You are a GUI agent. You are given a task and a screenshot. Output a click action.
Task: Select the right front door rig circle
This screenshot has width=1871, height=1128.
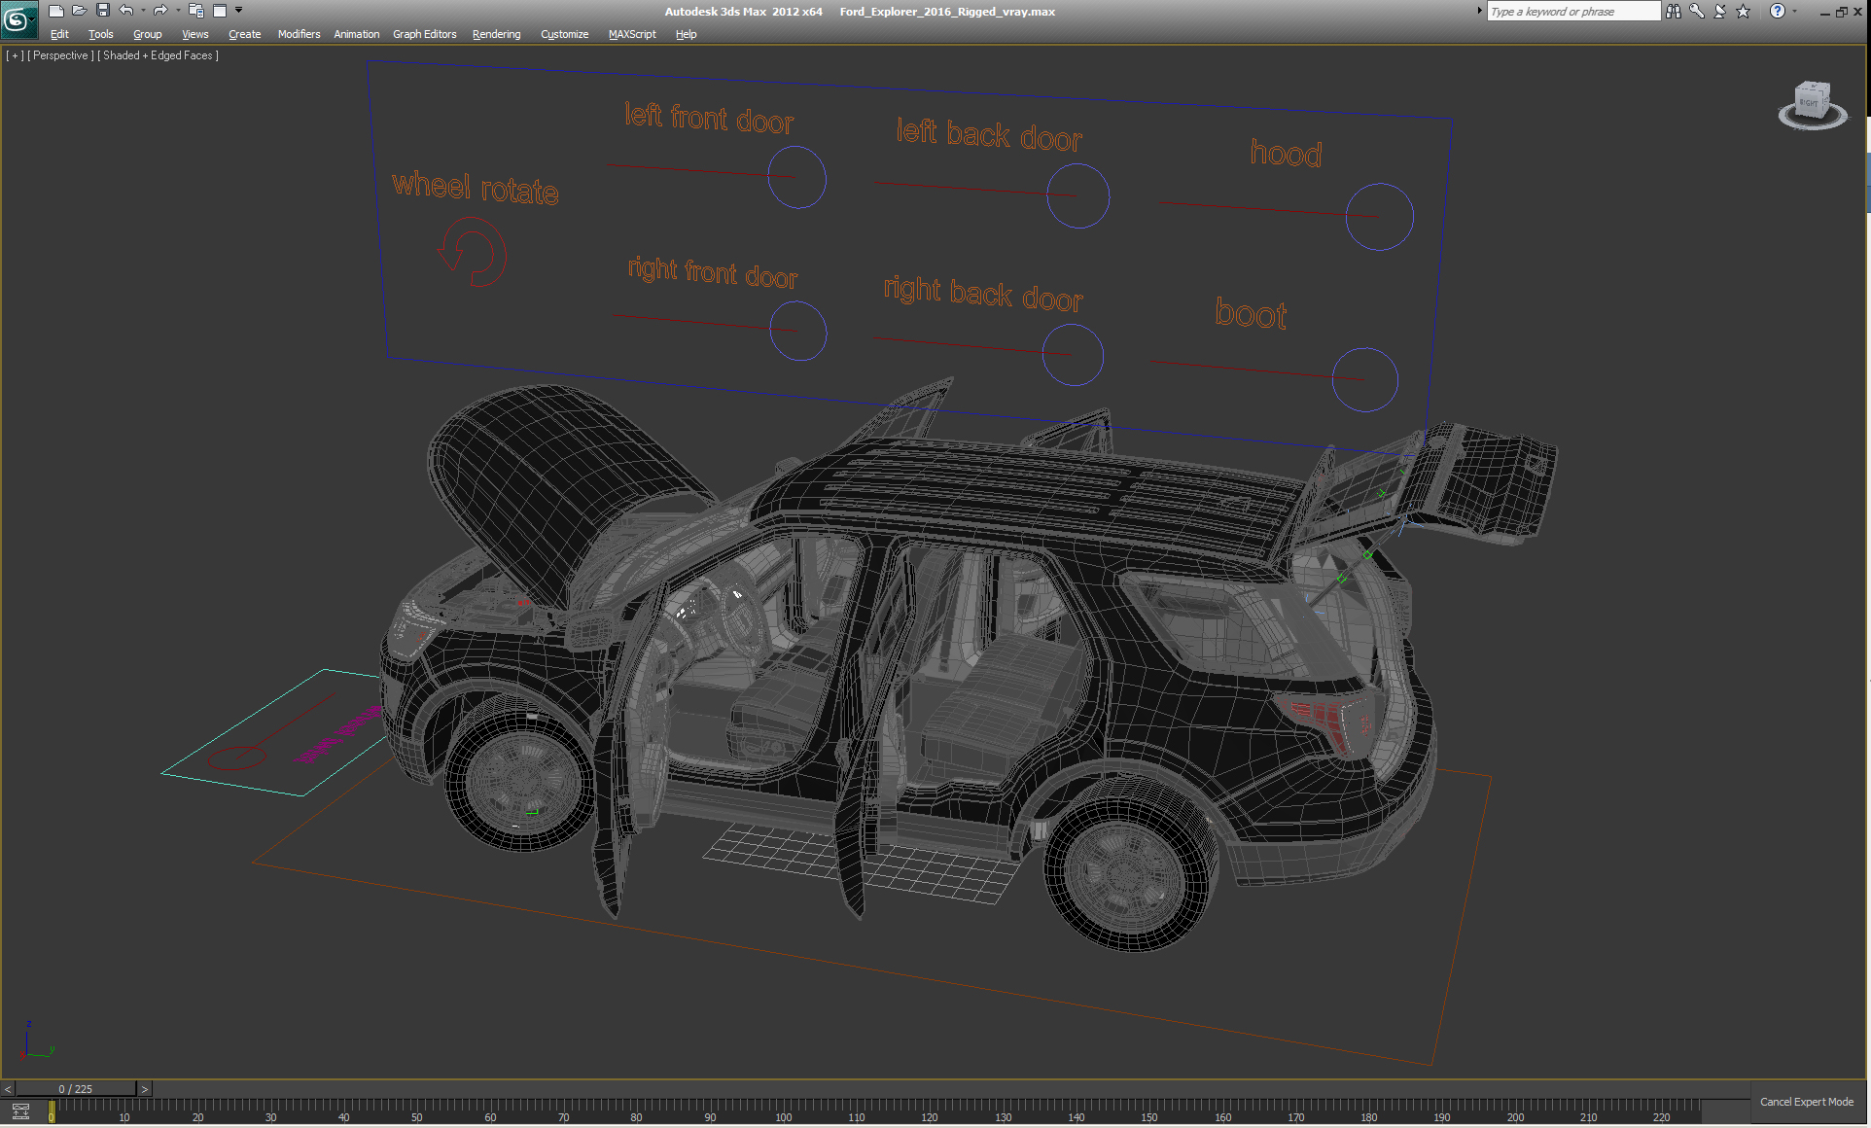(798, 332)
